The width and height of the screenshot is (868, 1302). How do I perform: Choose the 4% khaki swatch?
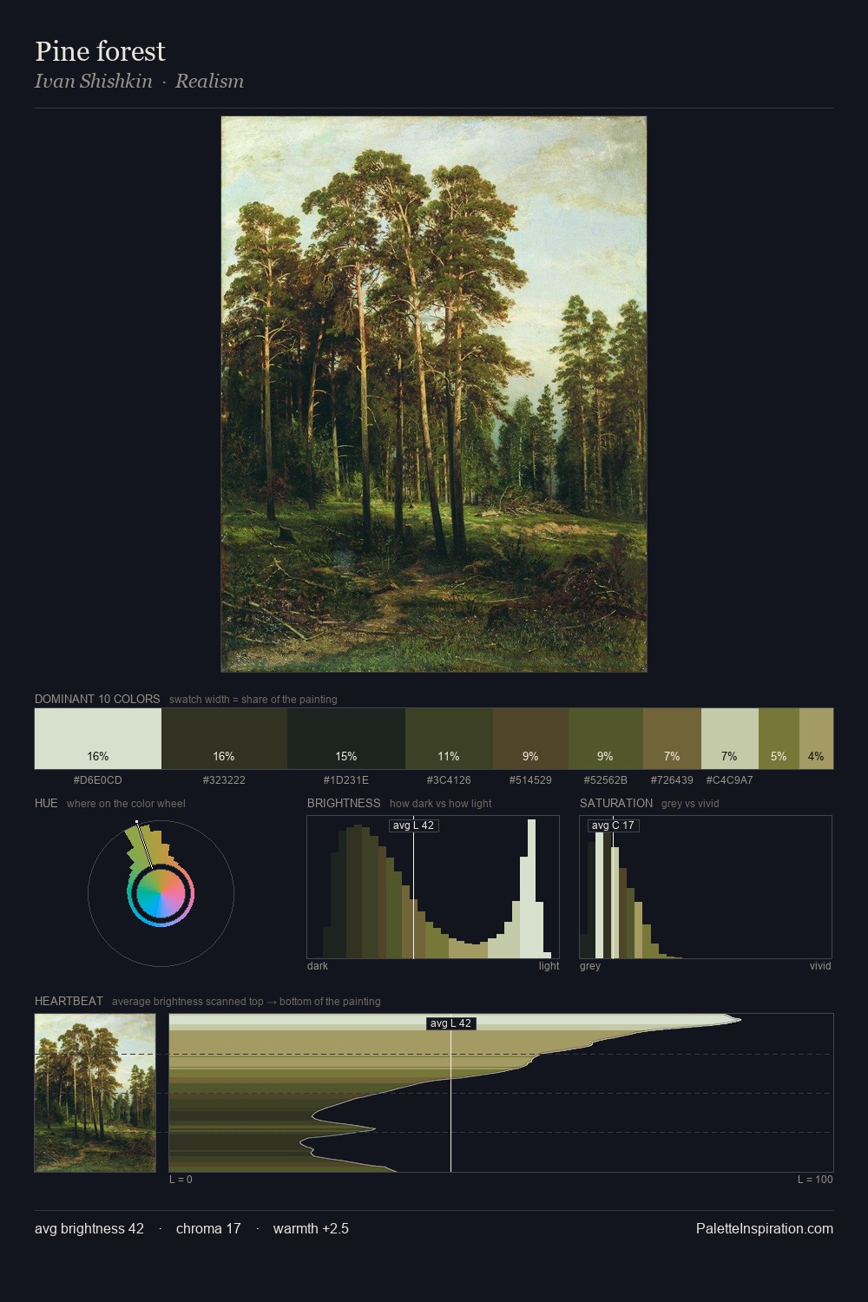(x=816, y=739)
